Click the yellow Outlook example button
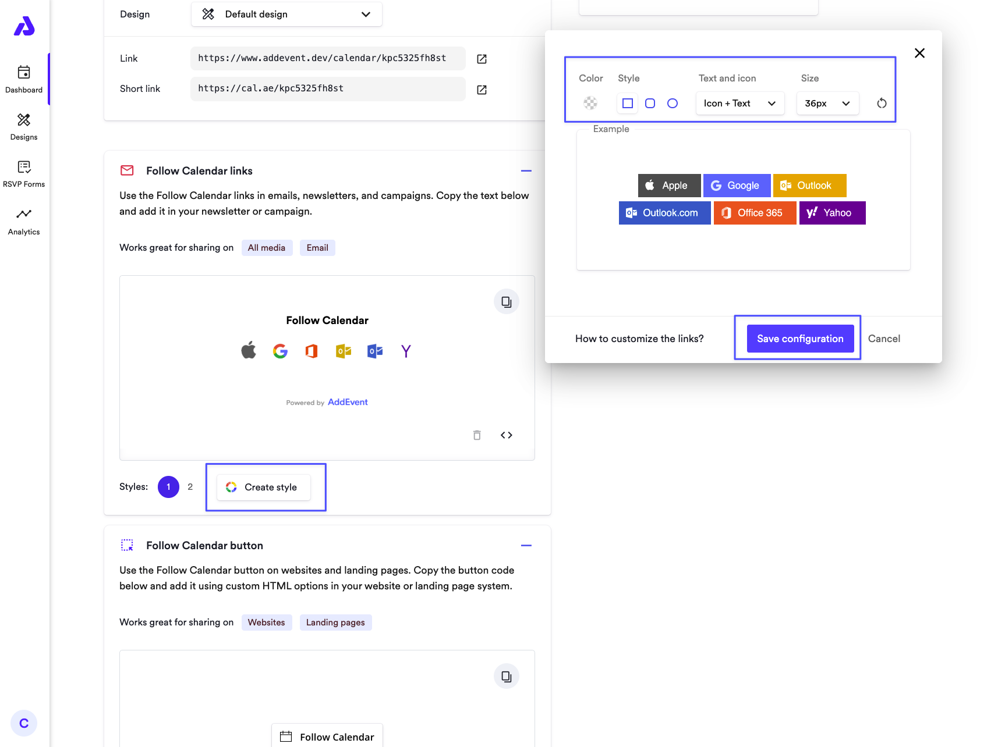Screen dimensions: 1005x747 pyautogui.click(x=809, y=186)
